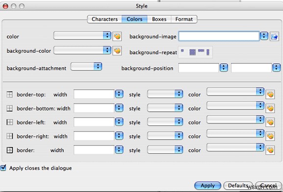Focus the border-right width input field
The image size is (283, 192).
(94, 136)
